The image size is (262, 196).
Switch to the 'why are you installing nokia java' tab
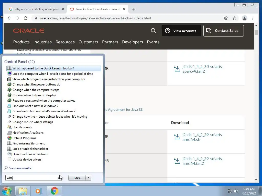(x=36, y=9)
